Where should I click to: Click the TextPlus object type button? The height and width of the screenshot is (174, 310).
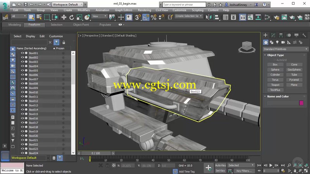(x=275, y=90)
